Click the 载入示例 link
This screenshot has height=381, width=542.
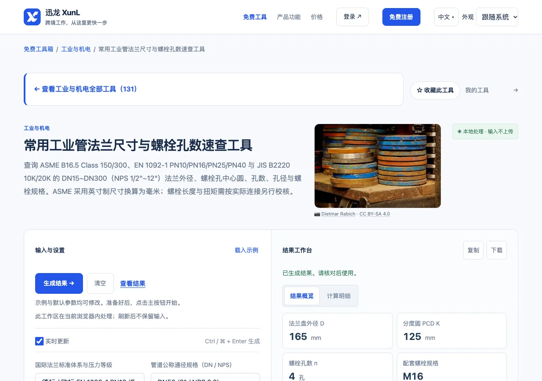click(x=246, y=250)
